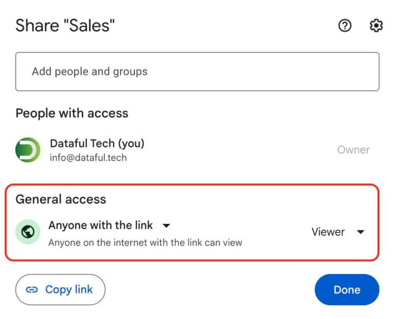Click the arrow beside Anyone with the link
This screenshot has width=394, height=319.
coord(166,226)
